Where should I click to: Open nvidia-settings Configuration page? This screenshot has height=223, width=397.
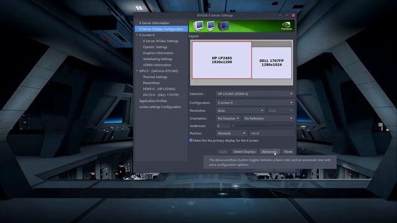coord(160,107)
